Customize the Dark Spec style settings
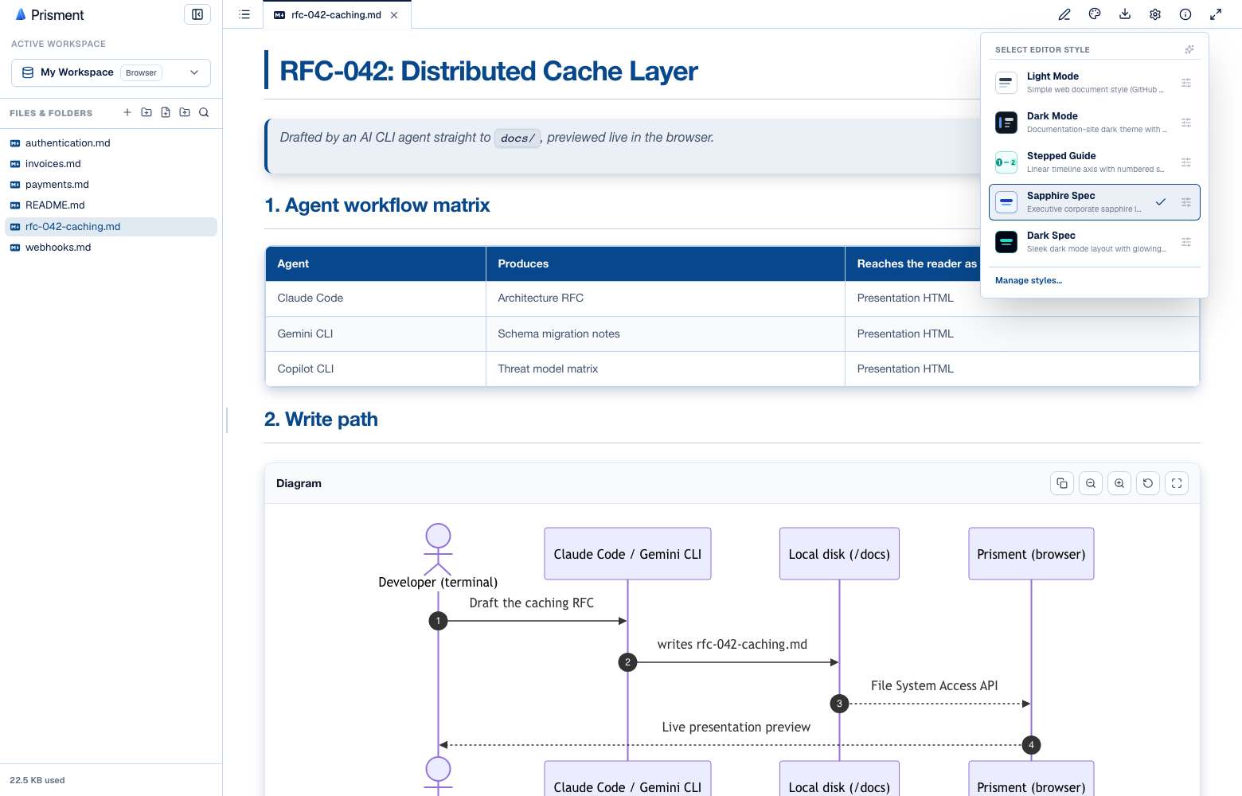Screen dimensions: 1242x796 pos(1186,242)
